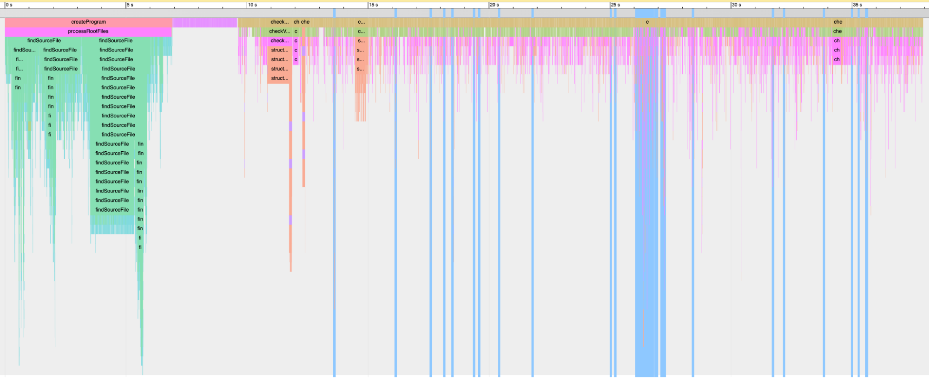Select the unlabeled purple bar after createProgram

pos(205,22)
